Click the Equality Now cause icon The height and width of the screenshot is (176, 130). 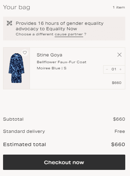[10, 23]
